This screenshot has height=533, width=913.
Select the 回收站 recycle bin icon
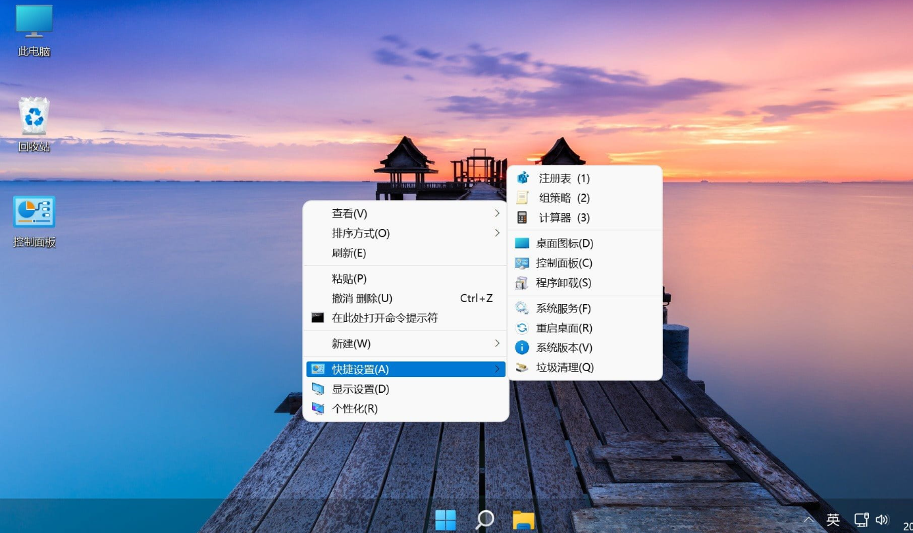pos(34,125)
